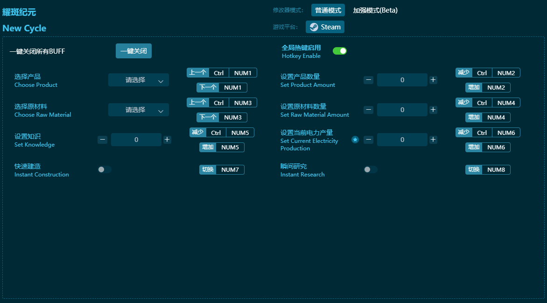Viewport: 547px width, 303px height.
Task: Click the 下一个 NUM3 next raw material hotkey
Action: (x=221, y=117)
